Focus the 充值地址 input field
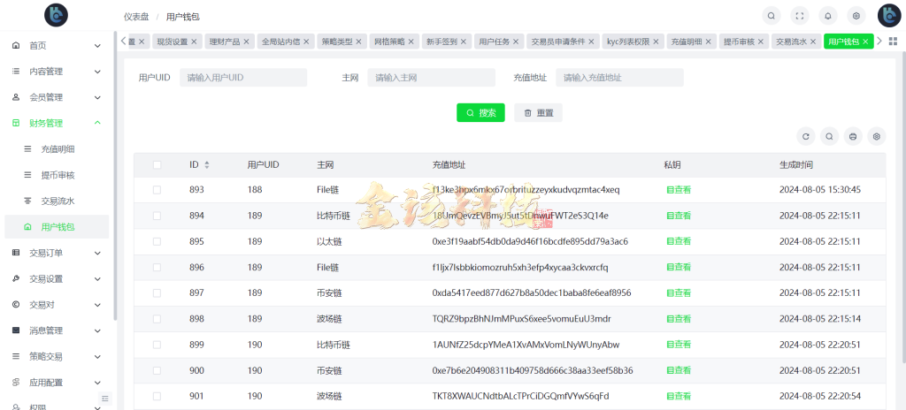The height and width of the screenshot is (410, 906). (x=619, y=78)
